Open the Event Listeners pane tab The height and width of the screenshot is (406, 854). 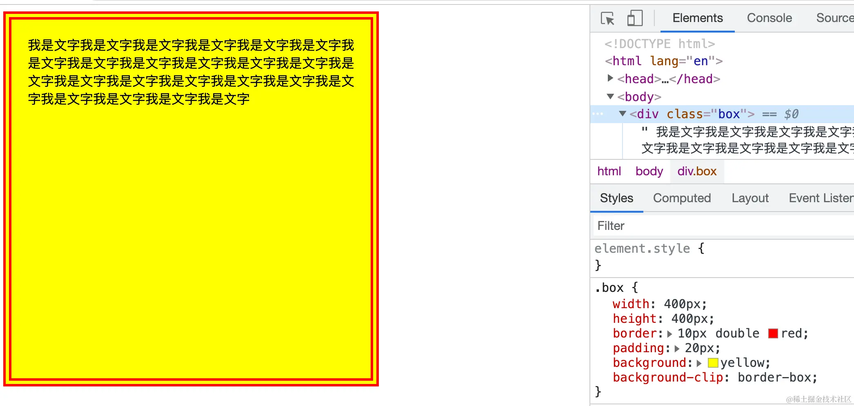(821, 198)
